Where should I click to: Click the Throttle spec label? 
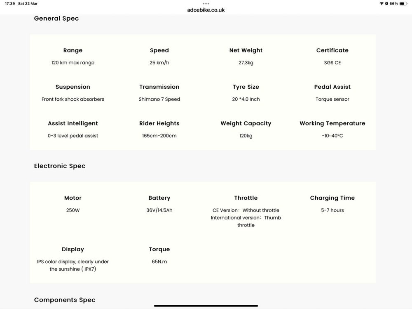246,198
